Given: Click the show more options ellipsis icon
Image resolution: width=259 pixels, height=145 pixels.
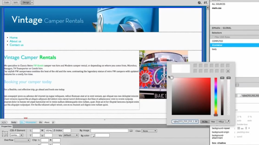Looking at the screenshot, I should click(x=237, y=85).
